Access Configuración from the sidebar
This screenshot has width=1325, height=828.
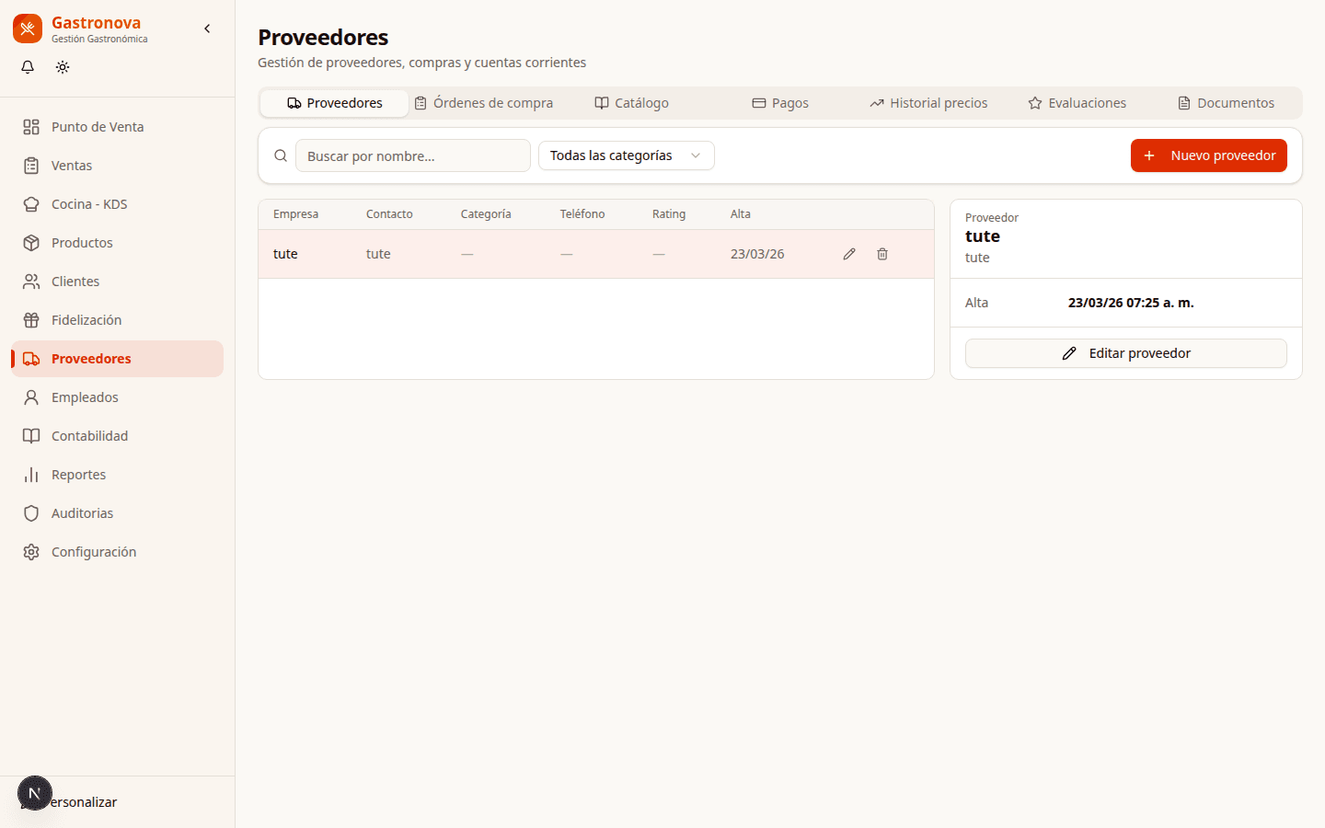pos(94,551)
